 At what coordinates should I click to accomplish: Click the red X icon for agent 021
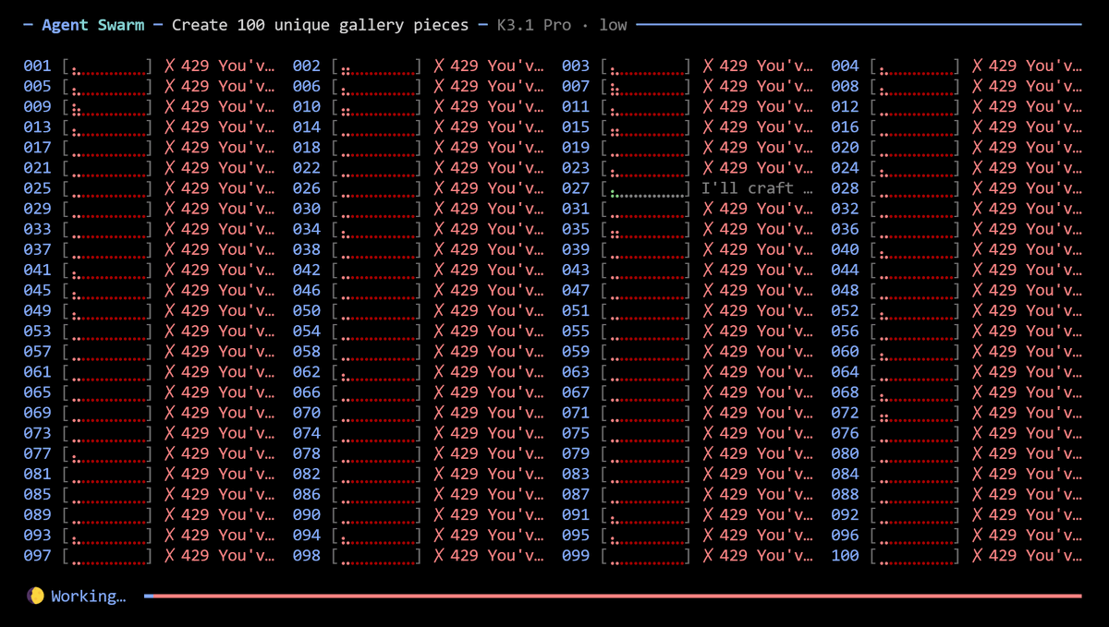170,168
